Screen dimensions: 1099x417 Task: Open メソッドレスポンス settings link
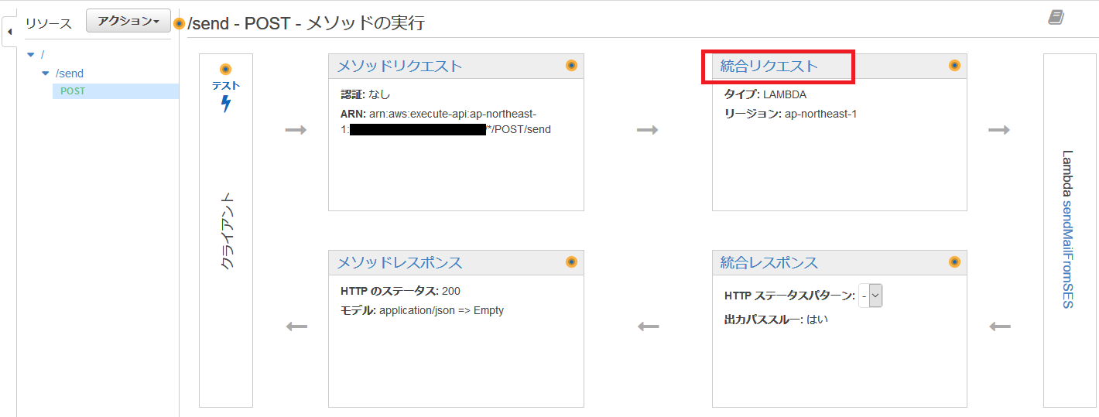[399, 263]
